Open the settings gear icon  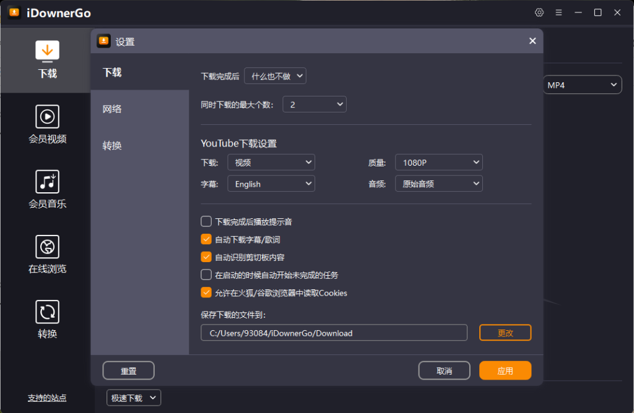[539, 12]
